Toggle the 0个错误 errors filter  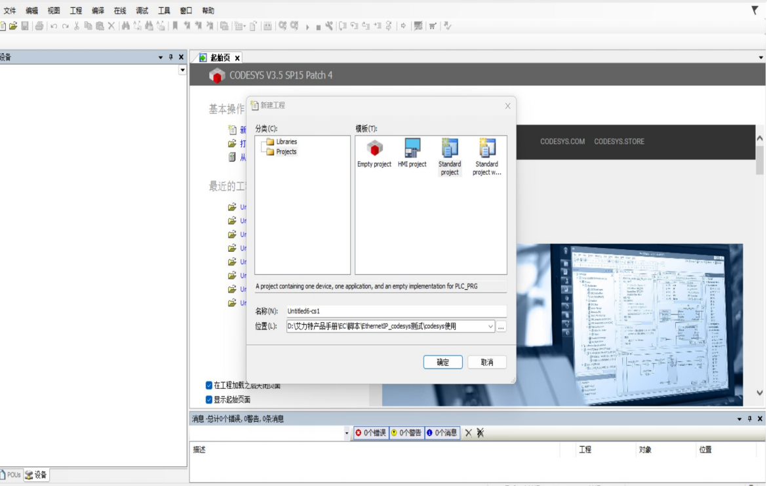(370, 433)
